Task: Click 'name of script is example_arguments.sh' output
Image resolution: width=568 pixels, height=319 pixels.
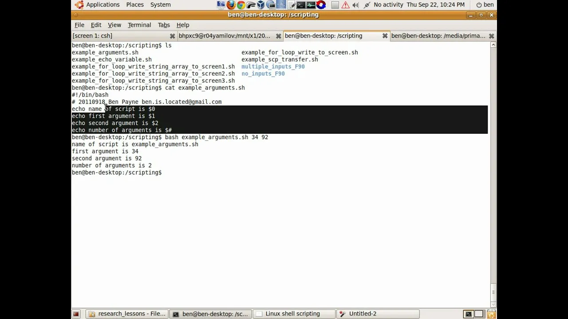Action: click(135, 144)
